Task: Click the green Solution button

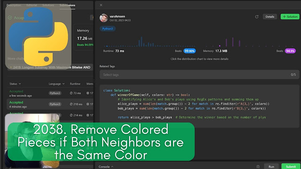Action: 290,17
